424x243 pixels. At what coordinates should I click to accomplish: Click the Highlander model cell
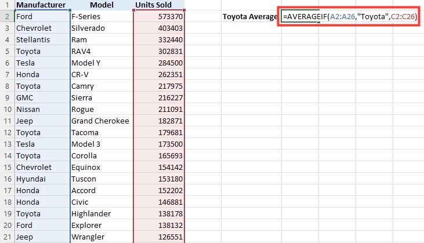(x=102, y=214)
